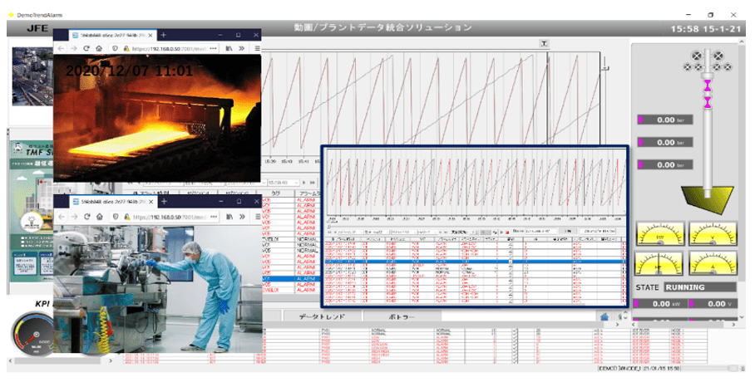Click the fast-forward arrows in the trend toolbar
The image size is (755, 382).
(x=313, y=183)
